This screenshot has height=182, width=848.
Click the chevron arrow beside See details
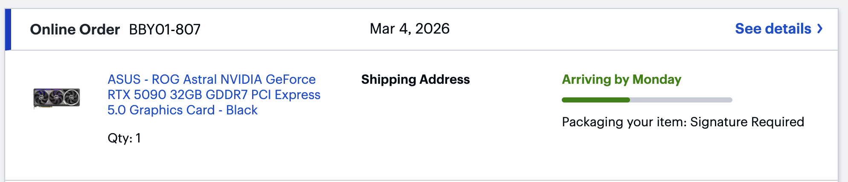tap(820, 29)
